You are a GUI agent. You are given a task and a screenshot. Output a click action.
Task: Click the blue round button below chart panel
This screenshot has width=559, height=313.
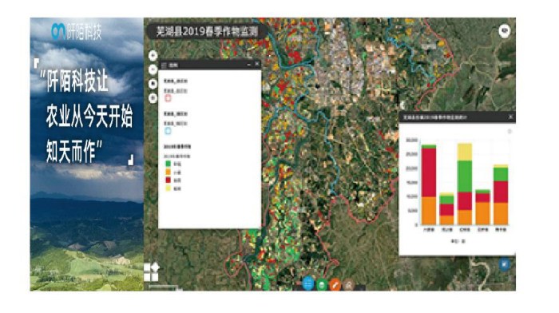504,264
